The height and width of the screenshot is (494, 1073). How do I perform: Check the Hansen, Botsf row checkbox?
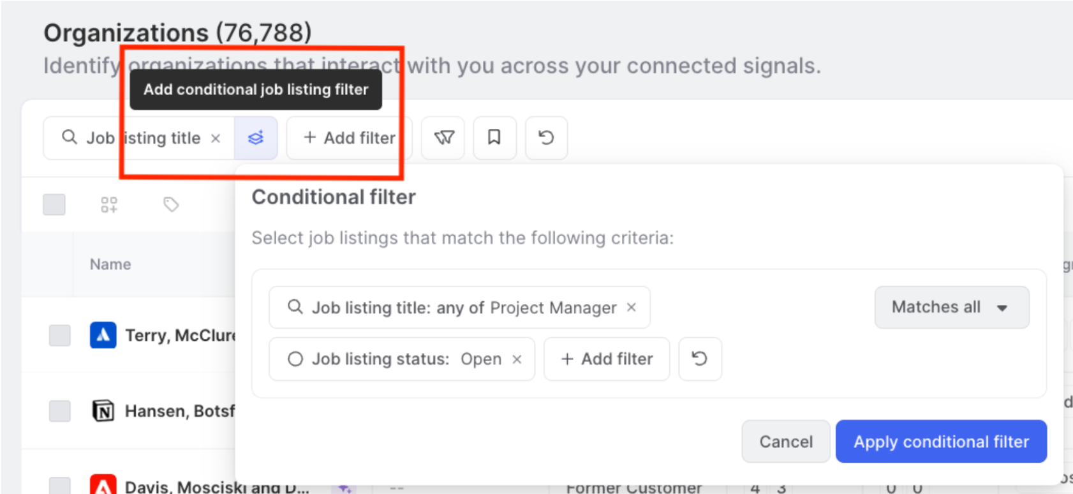(60, 411)
